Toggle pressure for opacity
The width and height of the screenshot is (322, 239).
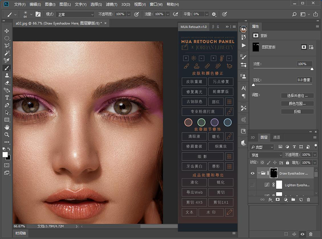point(136,14)
